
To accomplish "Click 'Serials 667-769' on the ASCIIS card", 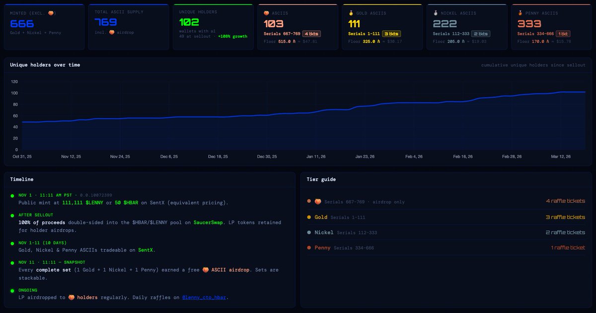I will [x=282, y=34].
